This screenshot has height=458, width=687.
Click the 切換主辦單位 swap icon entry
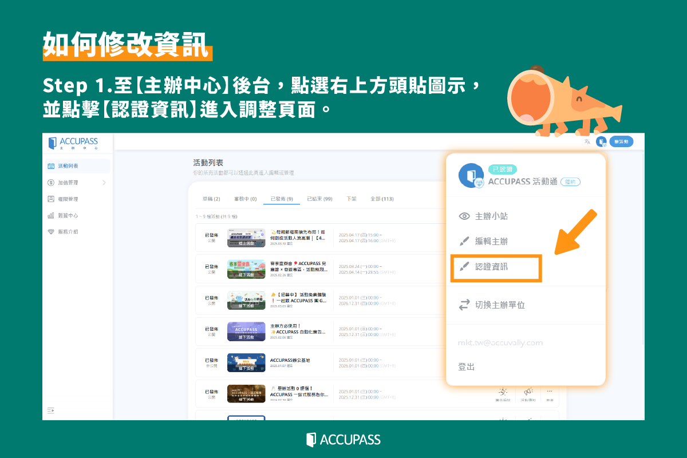click(492, 305)
